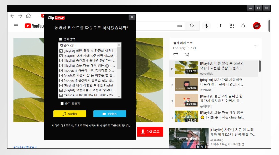This screenshot has height=155, width=279.
Task: Click 'Eric Story - 1 / 21' playlist subtitle
Action: pyautogui.click(x=184, y=48)
